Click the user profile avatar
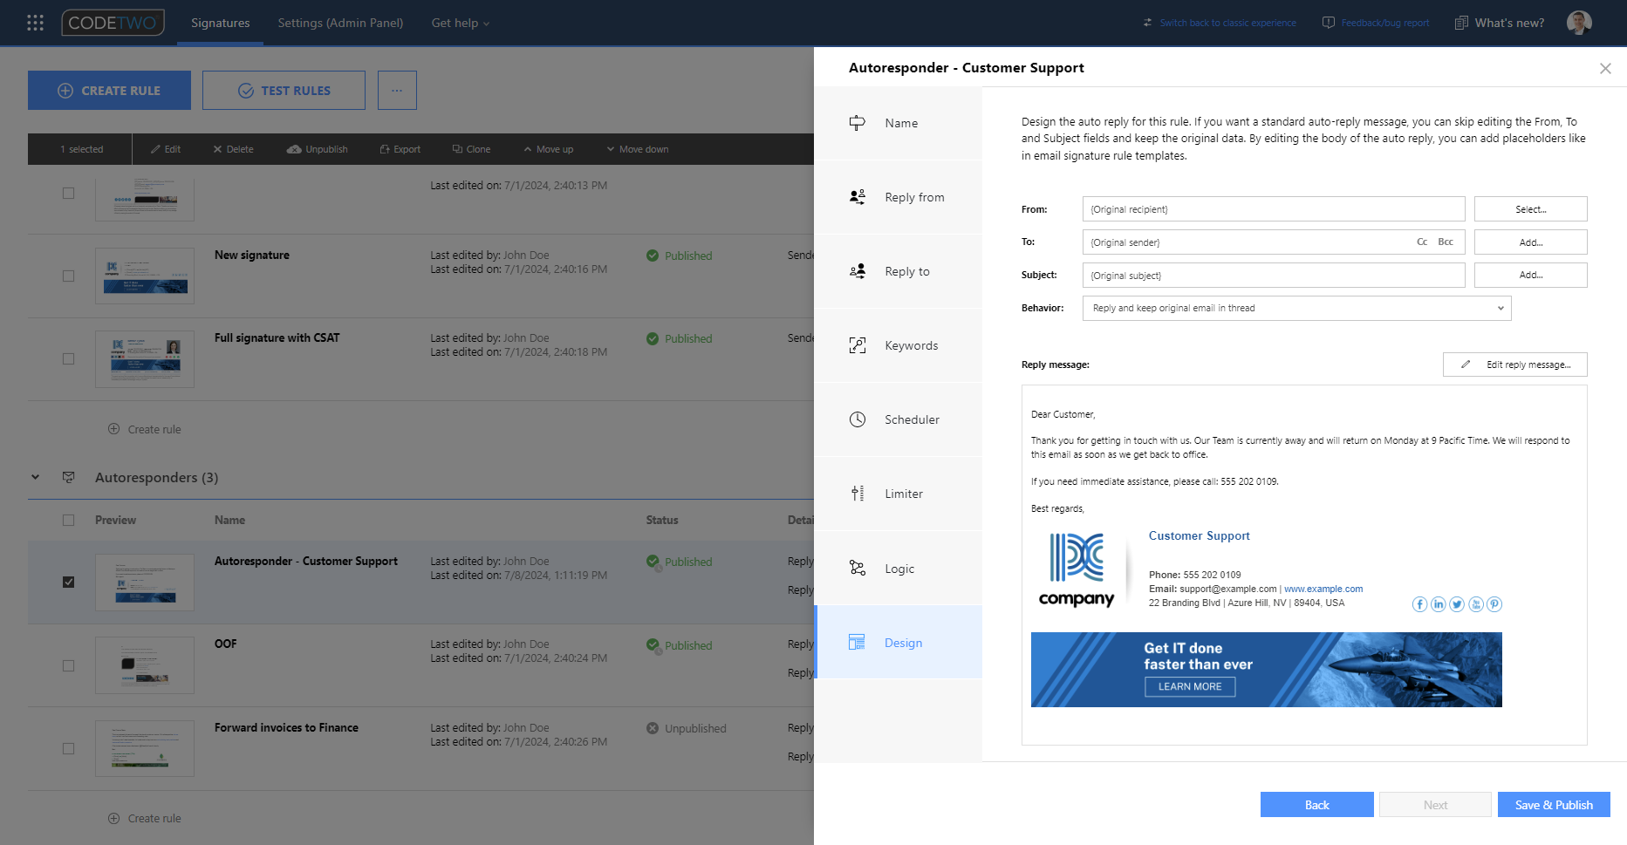Image resolution: width=1627 pixels, height=845 pixels. click(1579, 22)
